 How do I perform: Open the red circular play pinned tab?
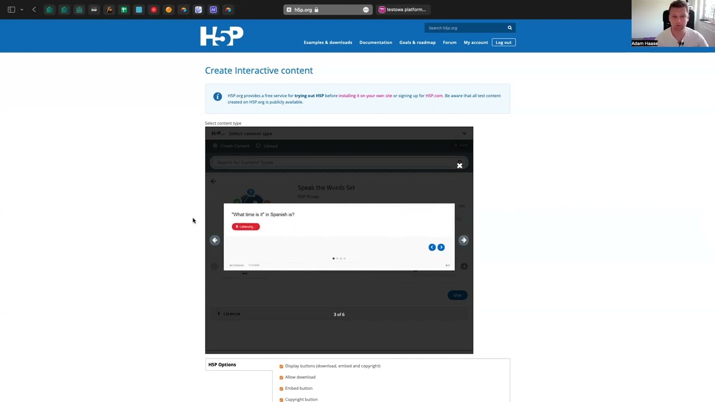point(154,9)
